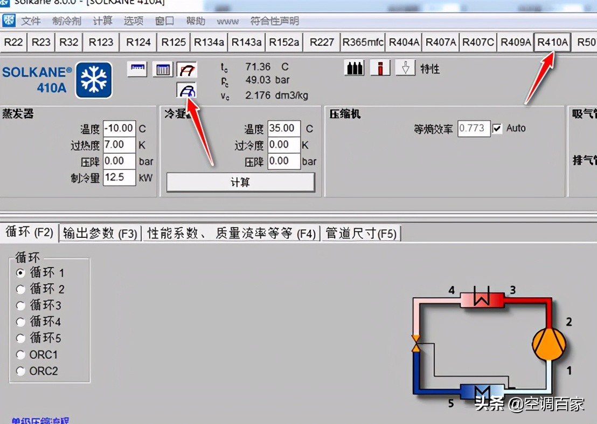Click the blue snowflake Solkane logo
The height and width of the screenshot is (424, 597).
[94, 80]
